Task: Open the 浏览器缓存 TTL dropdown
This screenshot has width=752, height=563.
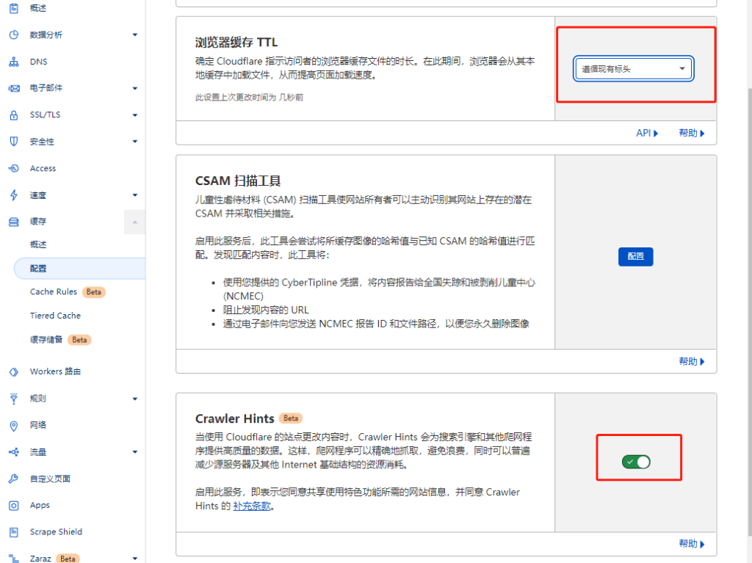Action: click(633, 69)
